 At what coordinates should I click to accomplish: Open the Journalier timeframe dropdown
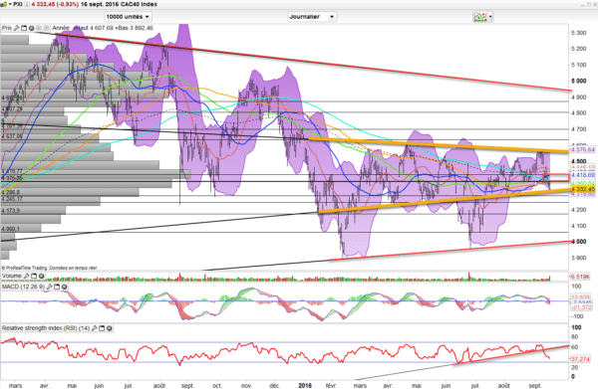click(312, 17)
